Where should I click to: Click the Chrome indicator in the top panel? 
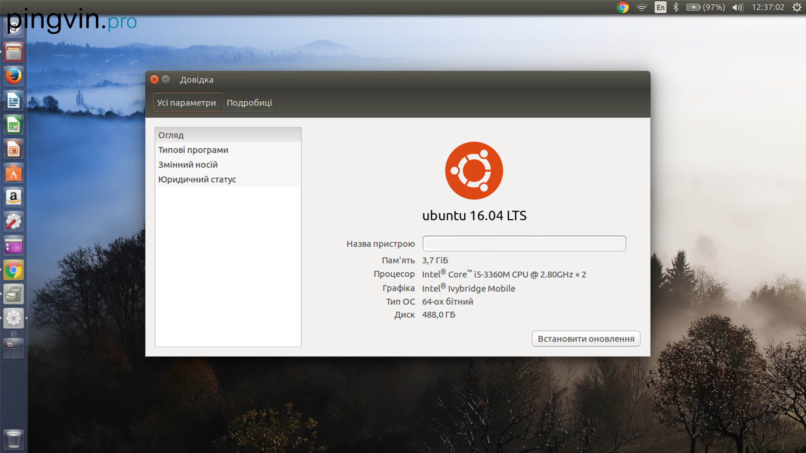pos(623,7)
